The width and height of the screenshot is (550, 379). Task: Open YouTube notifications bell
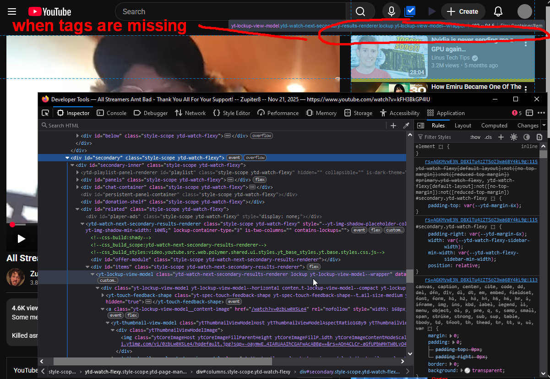click(498, 11)
